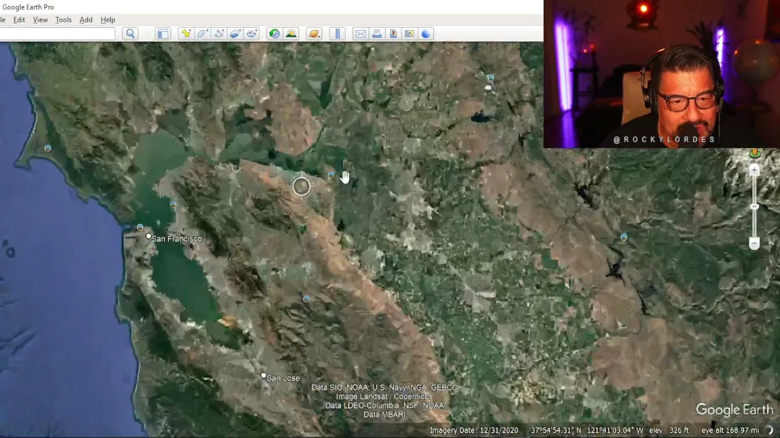
Task: Toggle the sidebar panel icon
Action: 163,34
